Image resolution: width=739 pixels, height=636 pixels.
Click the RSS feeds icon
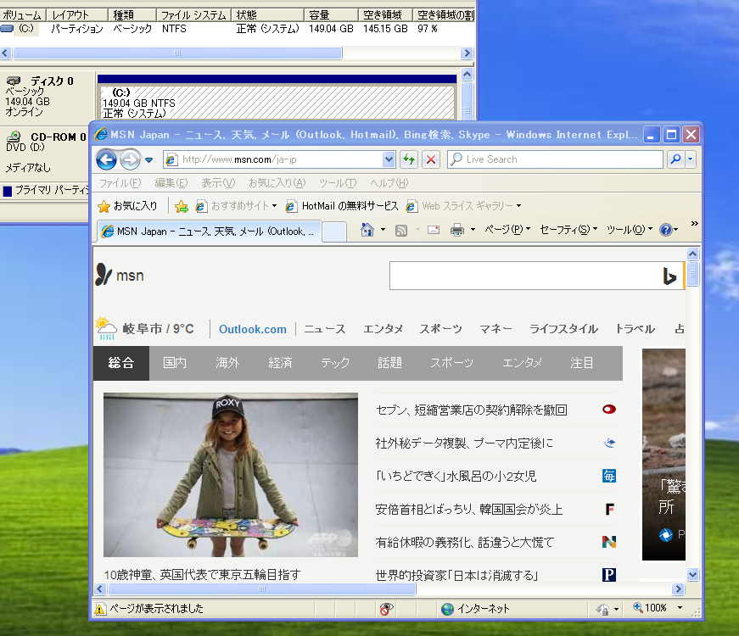[x=400, y=229]
